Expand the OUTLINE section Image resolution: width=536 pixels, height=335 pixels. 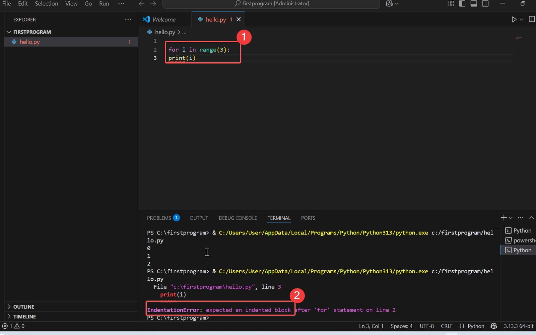pos(71,307)
